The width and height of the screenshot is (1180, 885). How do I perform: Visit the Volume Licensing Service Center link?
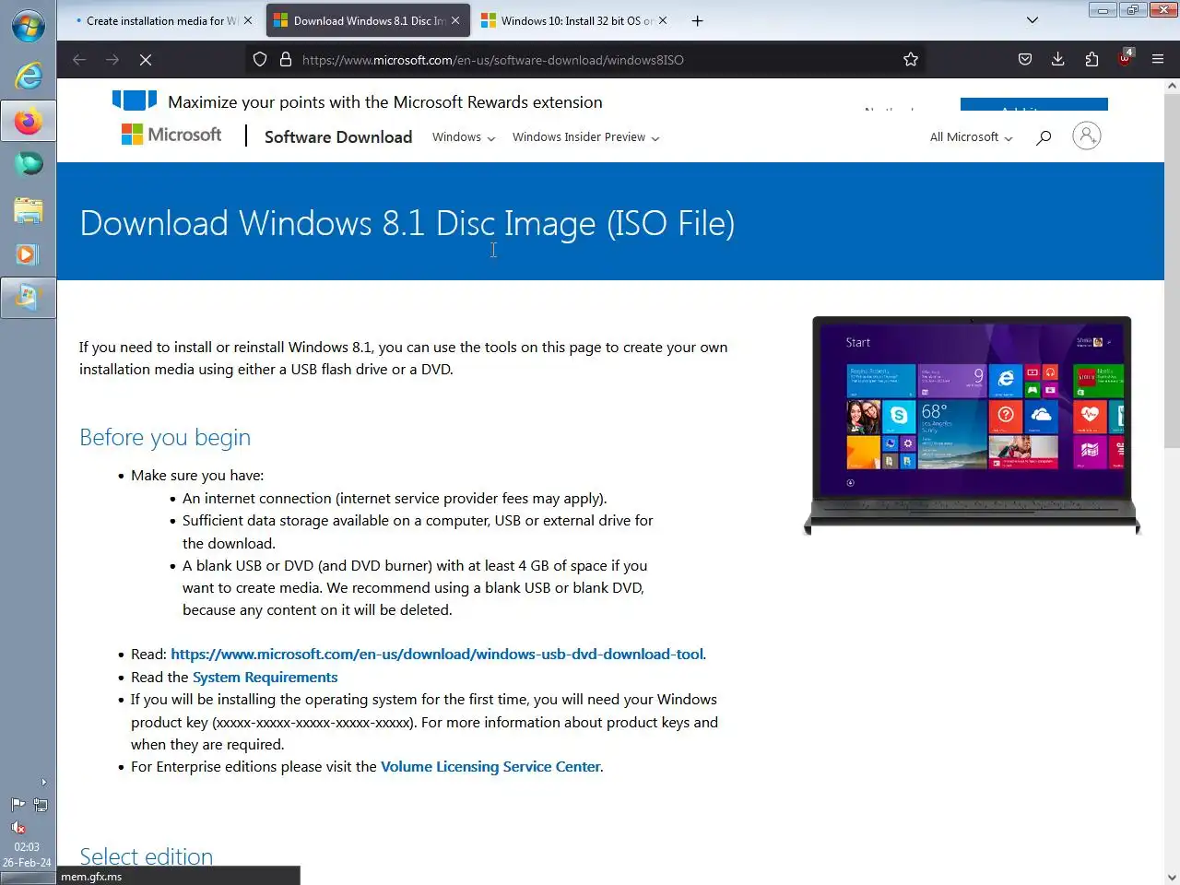pos(490,767)
